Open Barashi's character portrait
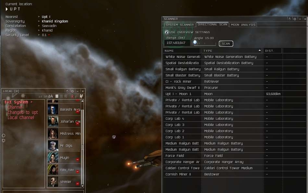The image size is (308, 193). pyautogui.click(x=53, y=109)
